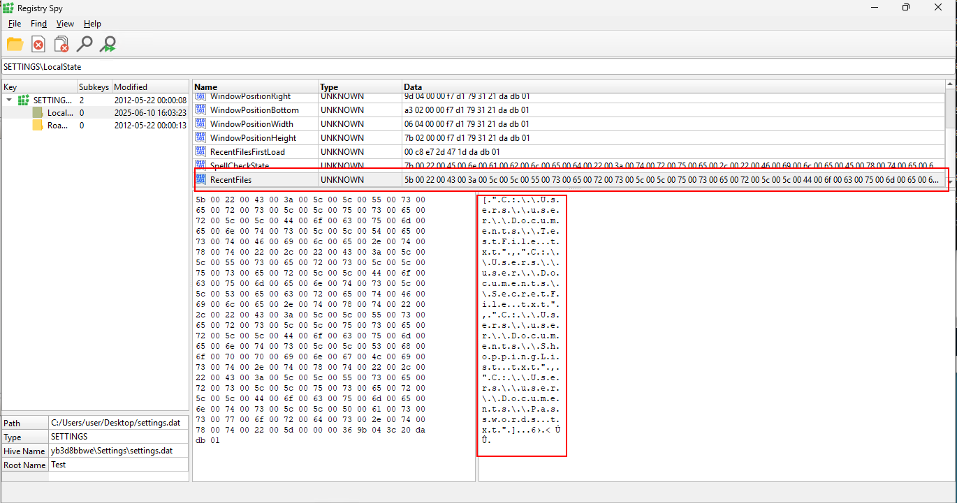The image size is (957, 503).
Task: Click the LocalState folder icon
Action: coord(38,112)
